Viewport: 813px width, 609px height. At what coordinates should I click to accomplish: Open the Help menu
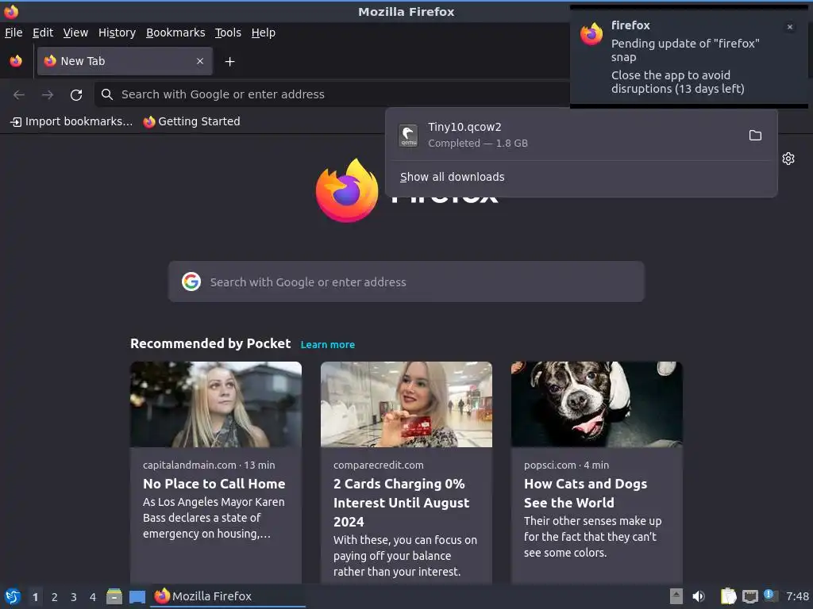click(264, 33)
